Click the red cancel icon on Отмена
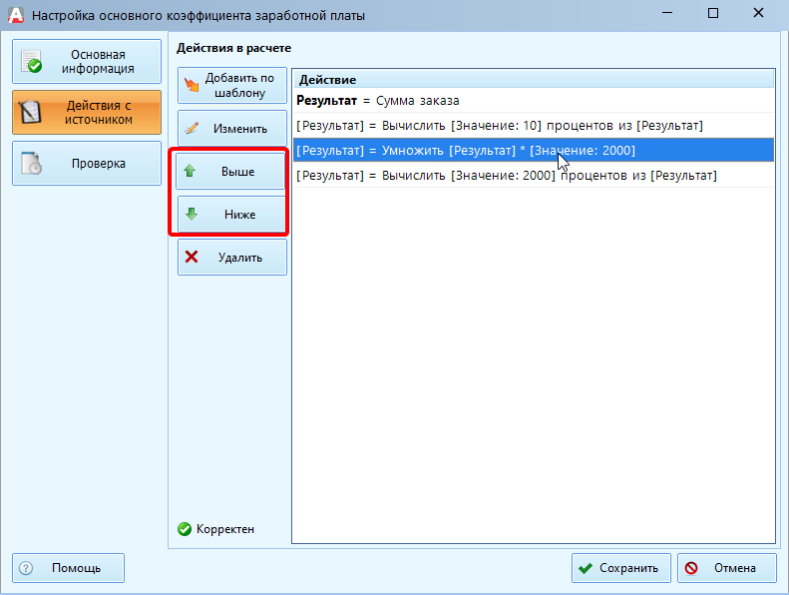789x595 pixels. click(691, 568)
